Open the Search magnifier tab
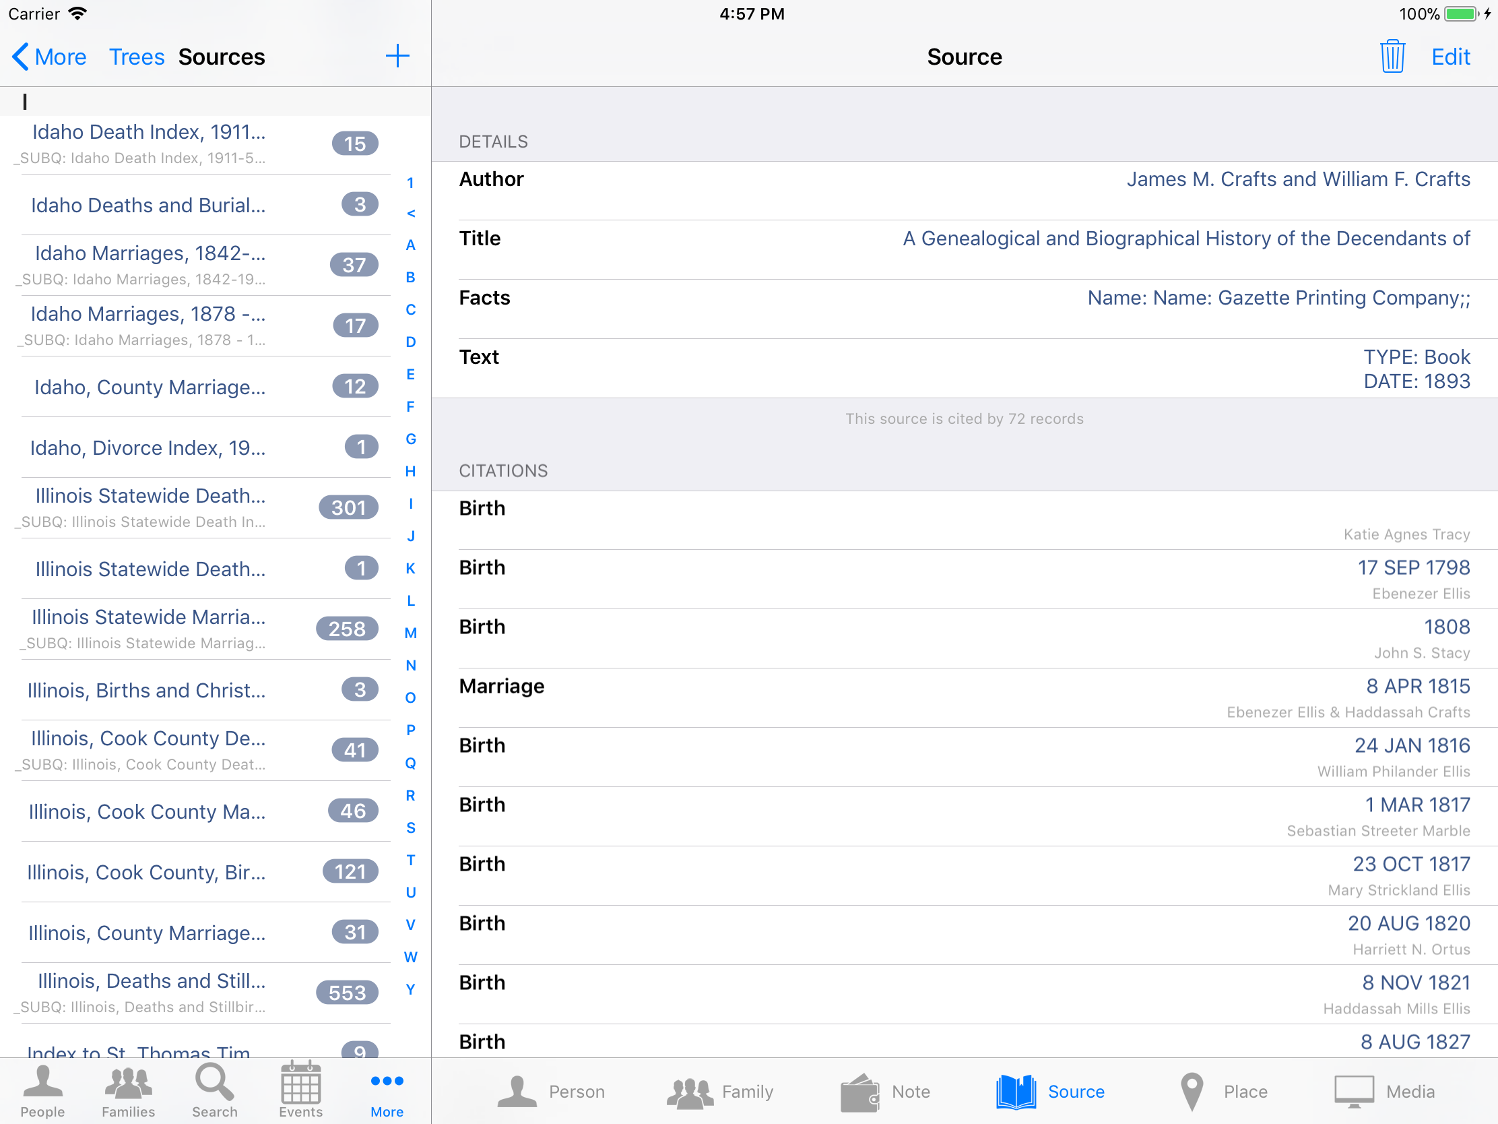Viewport: 1498px width, 1124px height. coord(215,1091)
